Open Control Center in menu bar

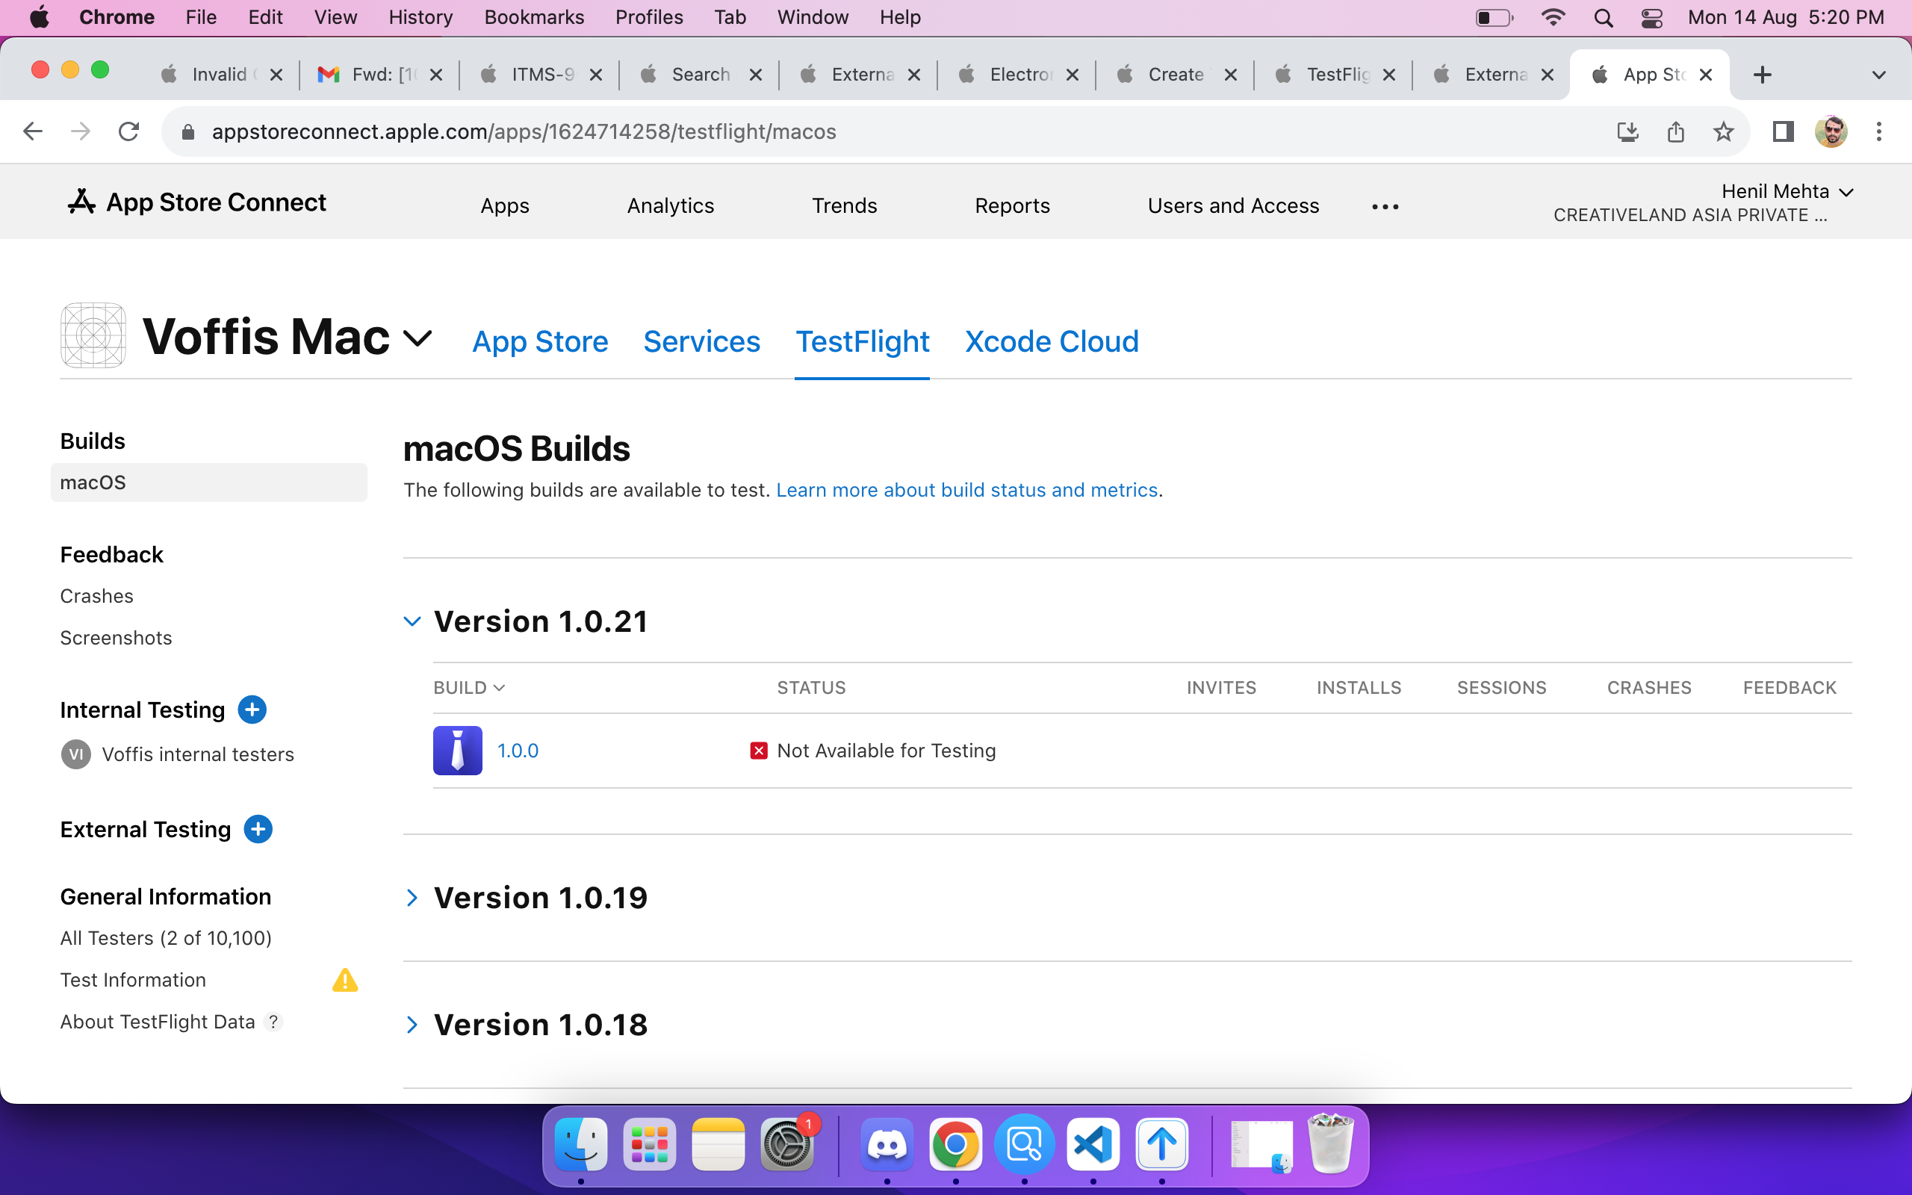click(x=1652, y=17)
